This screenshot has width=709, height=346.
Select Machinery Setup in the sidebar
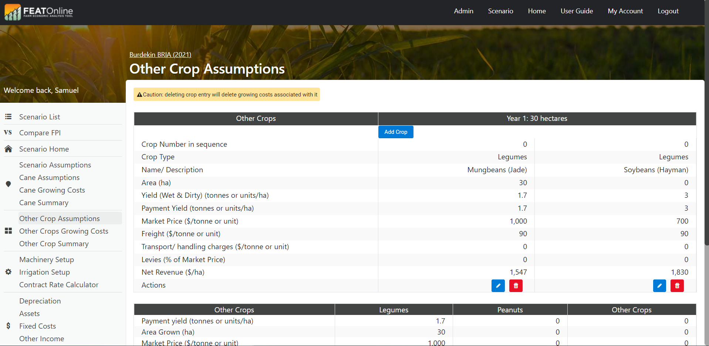47,259
